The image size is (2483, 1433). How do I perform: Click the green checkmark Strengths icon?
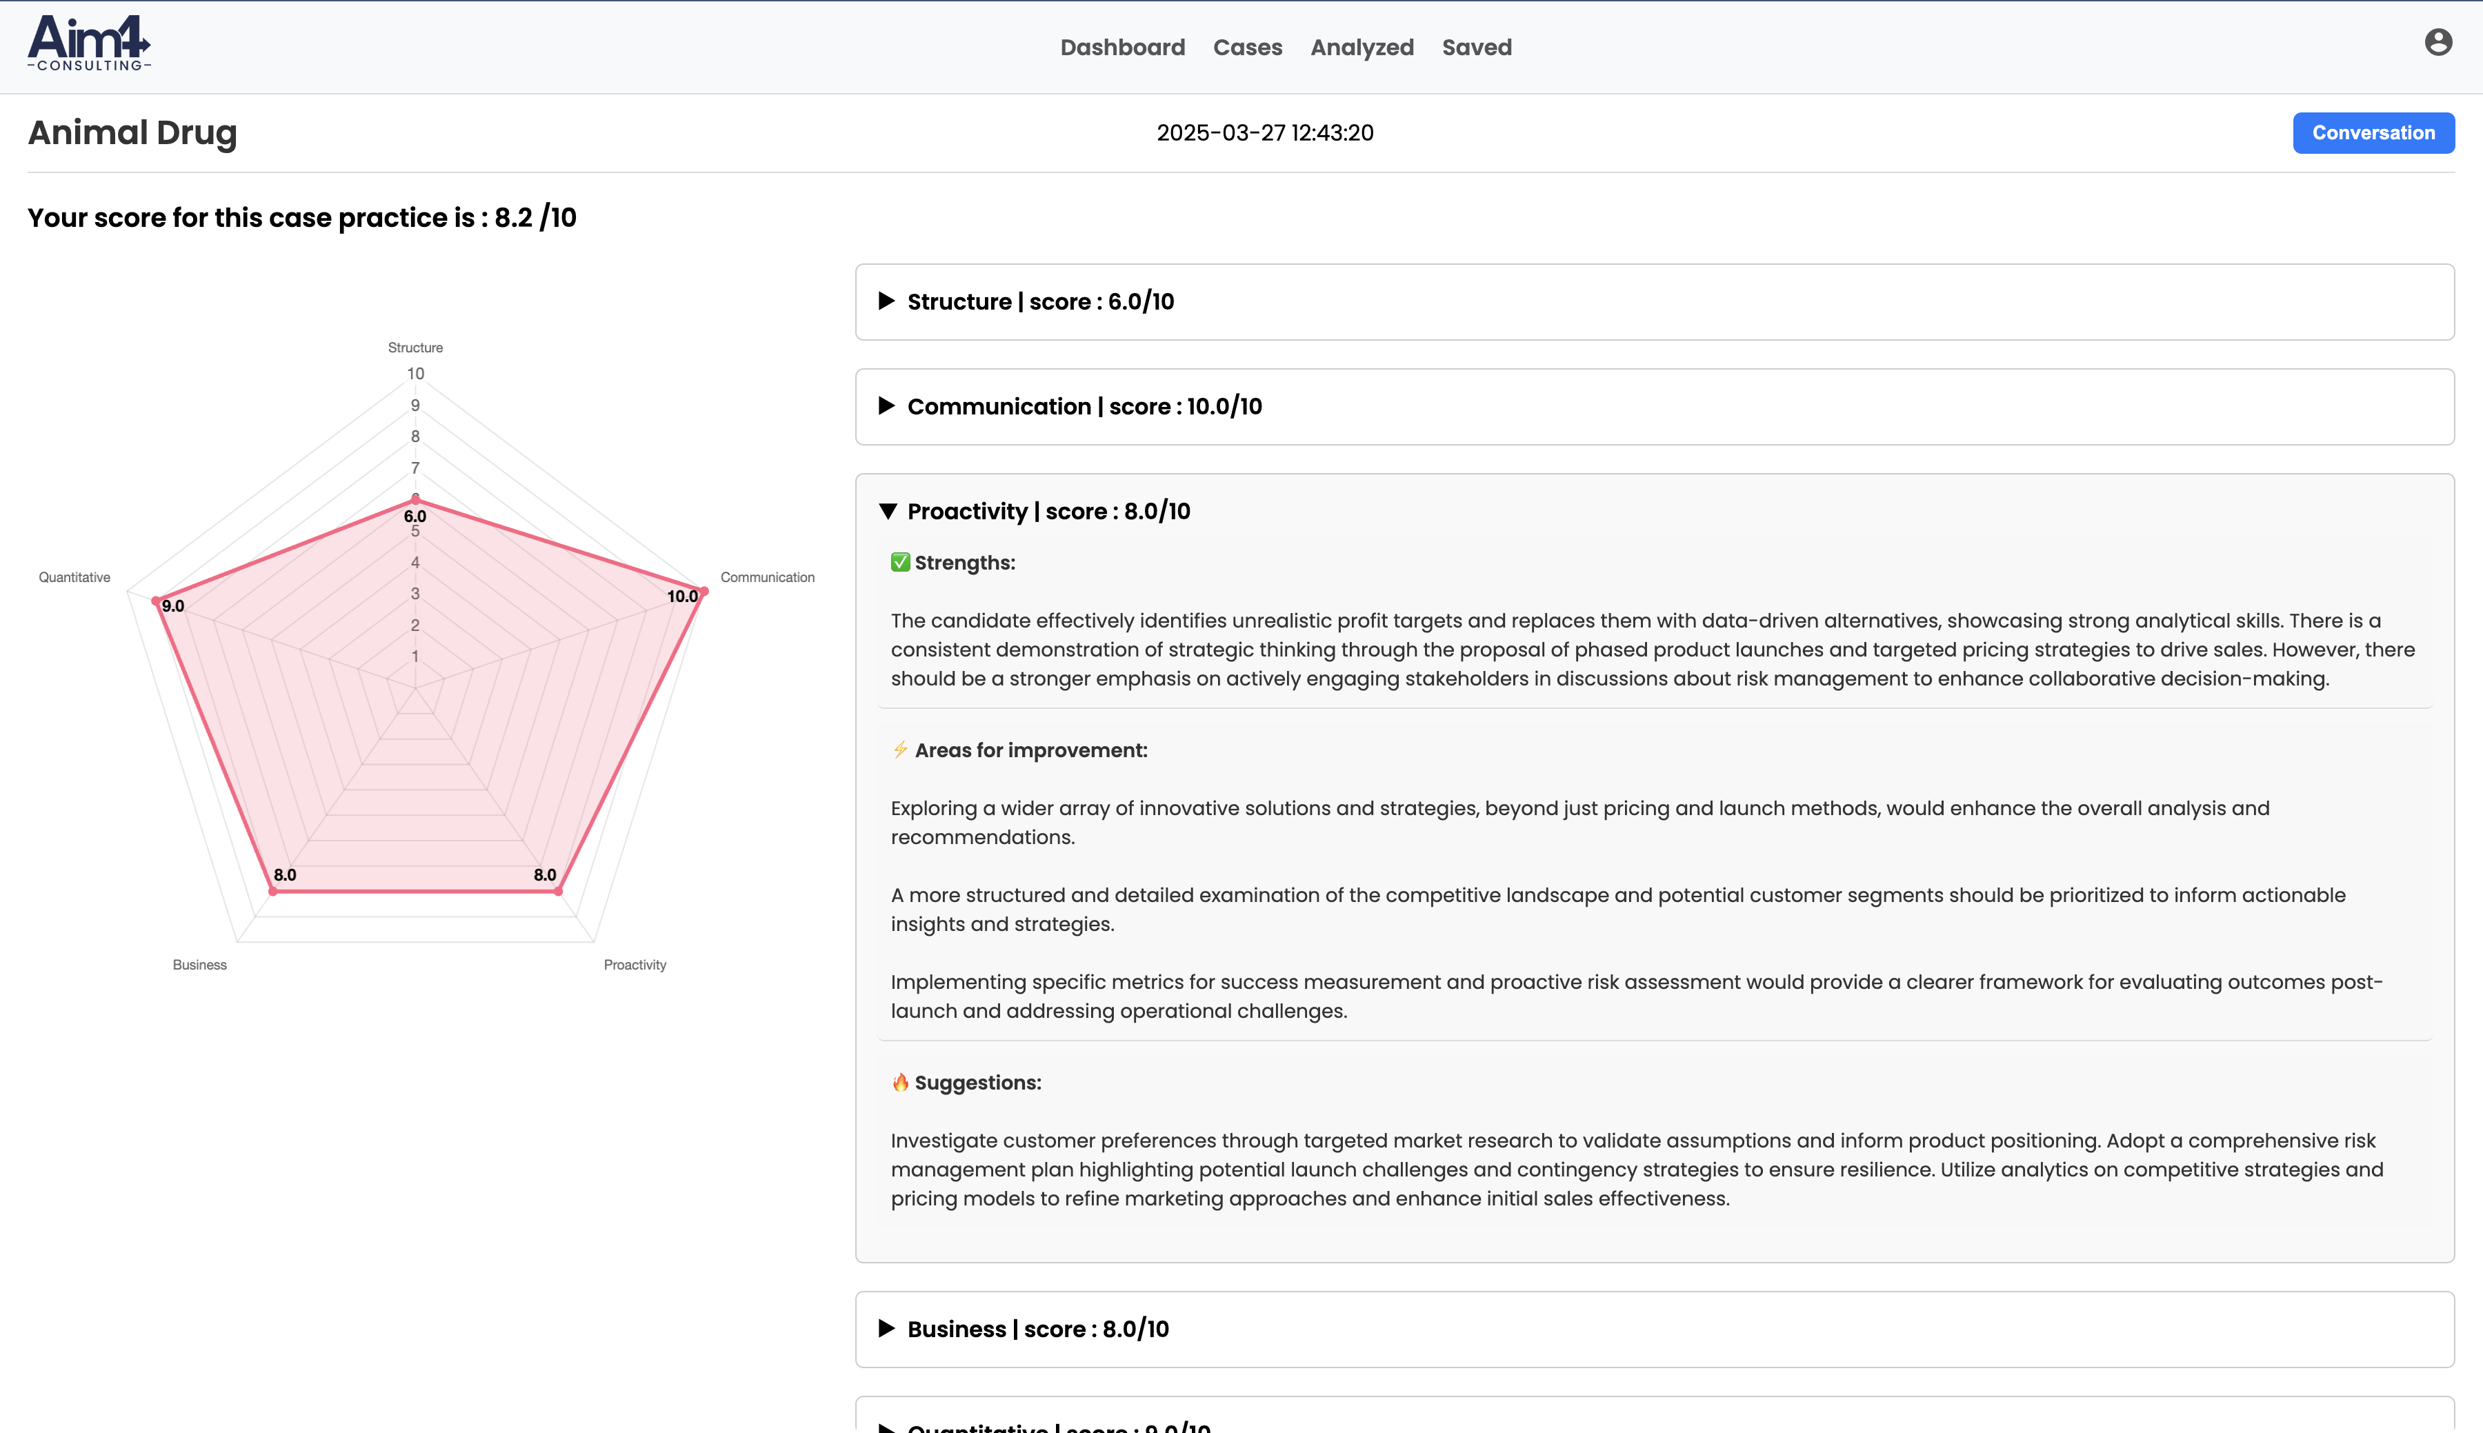[x=899, y=562]
